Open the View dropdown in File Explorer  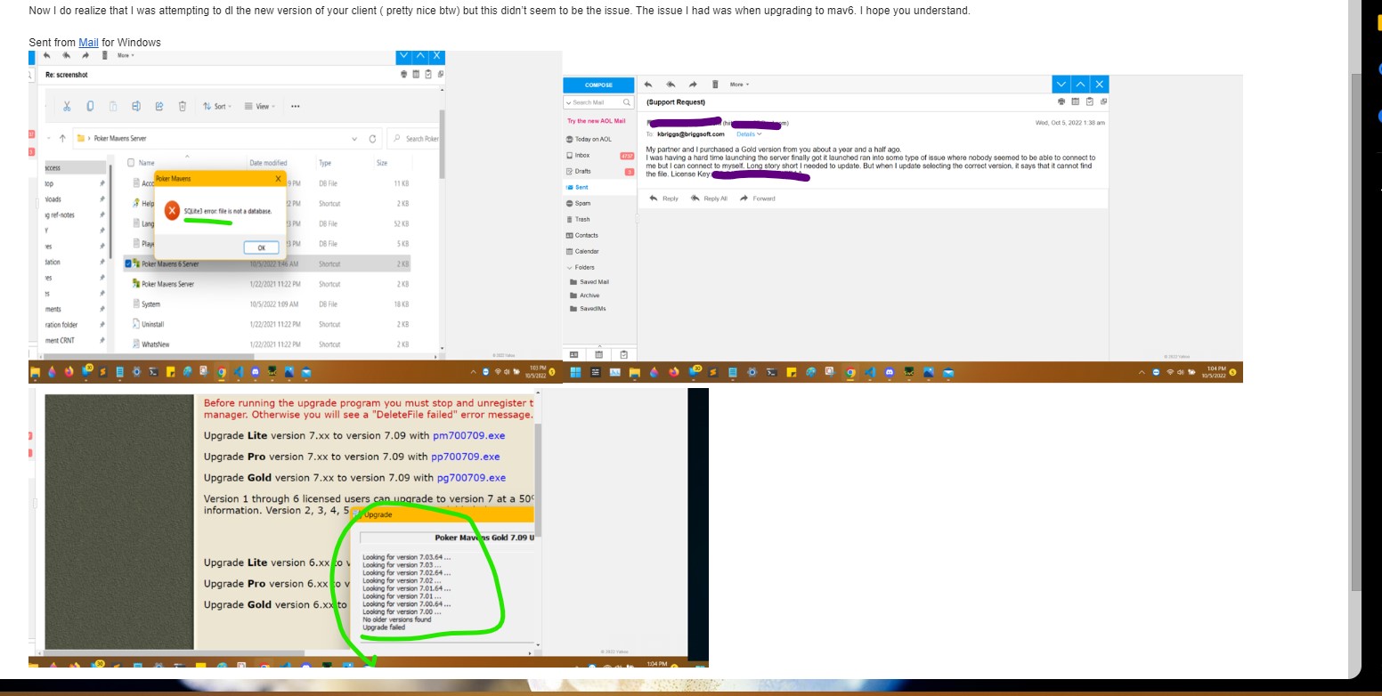click(x=260, y=106)
